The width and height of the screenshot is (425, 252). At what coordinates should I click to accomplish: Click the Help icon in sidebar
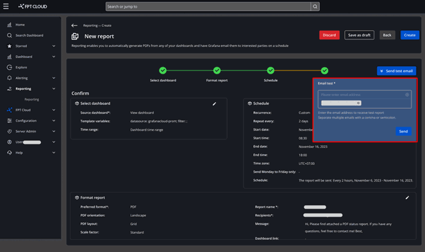click(10, 153)
